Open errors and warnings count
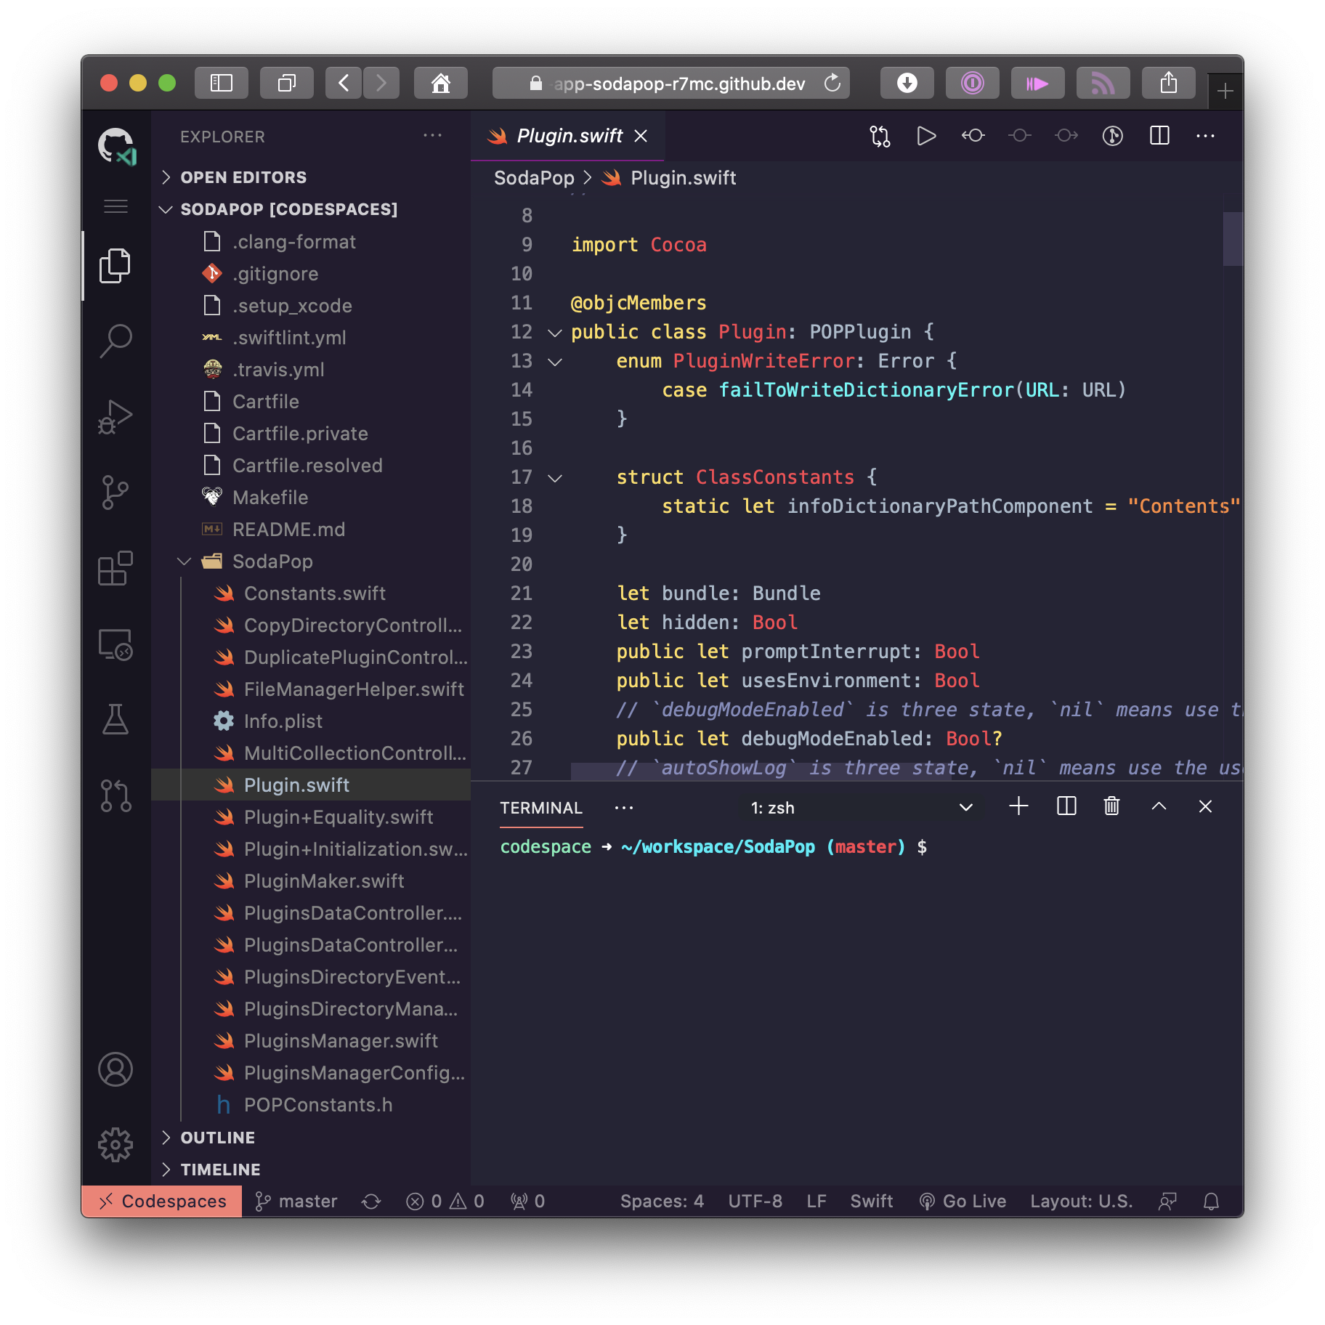Screen dimensions: 1325x1325 (x=445, y=1202)
